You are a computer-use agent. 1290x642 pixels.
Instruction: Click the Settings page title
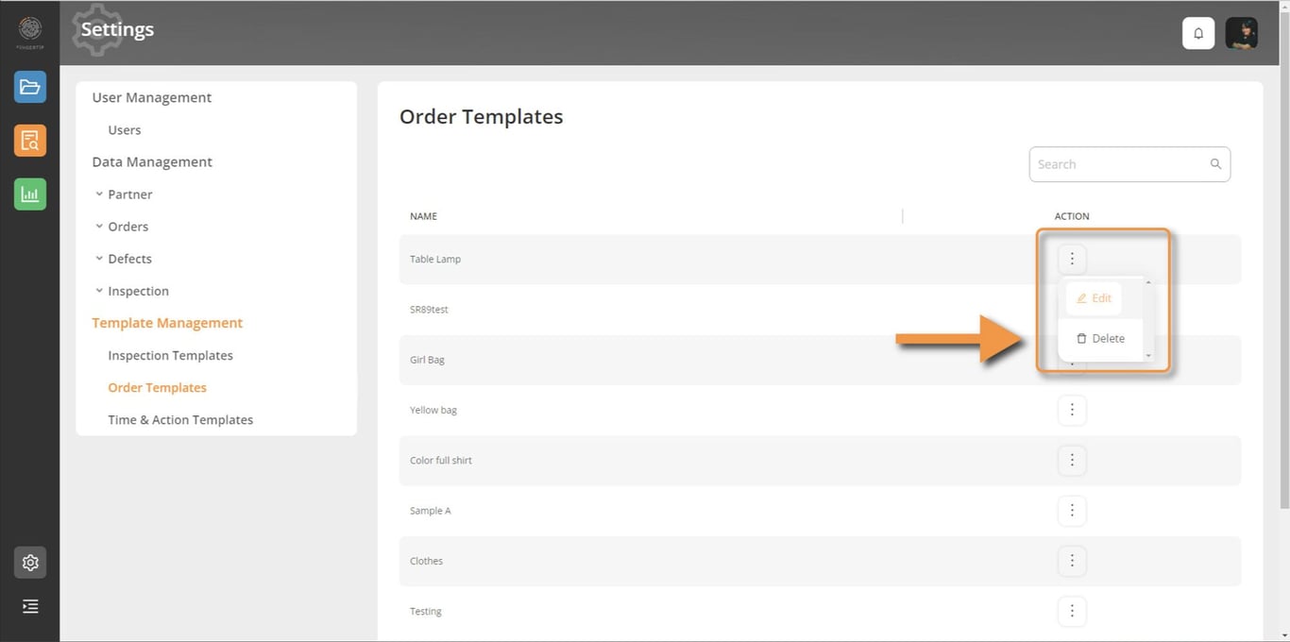click(117, 29)
